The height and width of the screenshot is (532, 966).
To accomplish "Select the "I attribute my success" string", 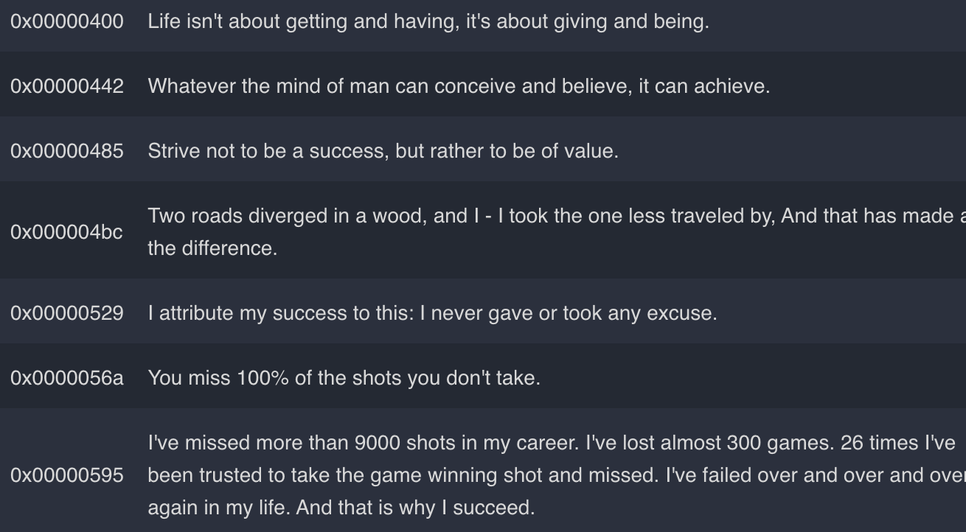I will point(432,313).
